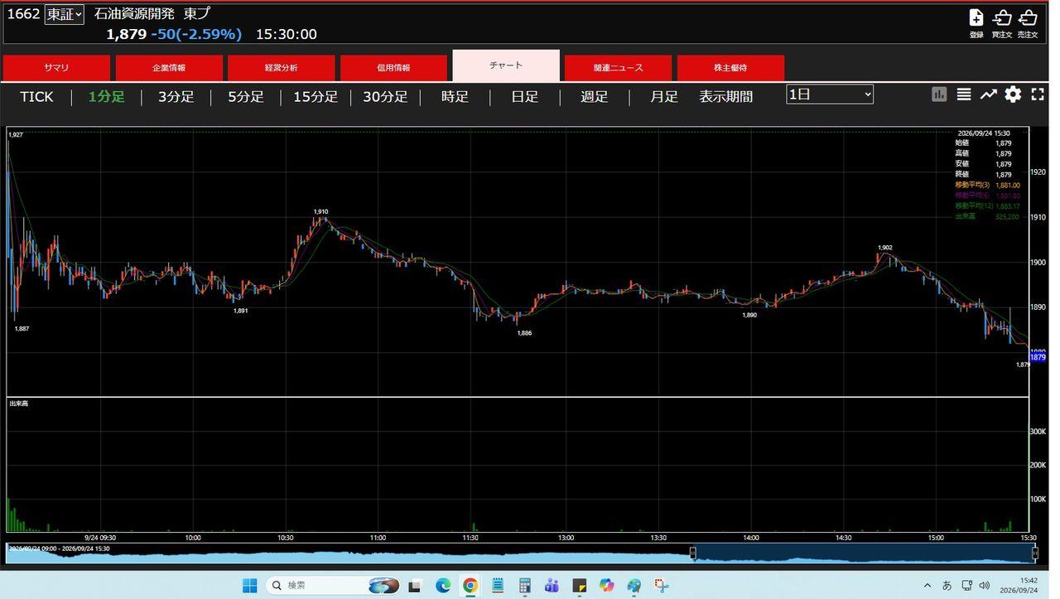Click the 登録 (register) document-plus icon
The image size is (1060, 599).
pos(976,18)
